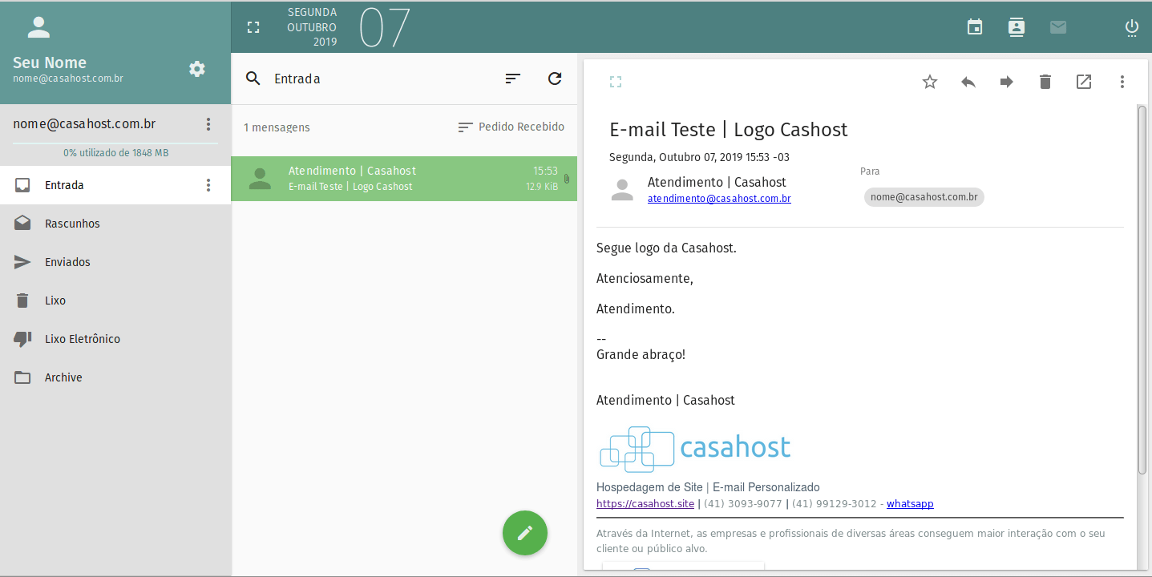Open the whatsapp link in signature
Image resolution: width=1152 pixels, height=577 pixels.
pyautogui.click(x=910, y=504)
